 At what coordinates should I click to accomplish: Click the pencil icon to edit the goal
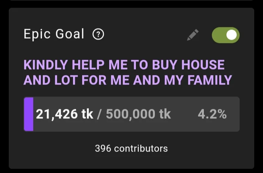coord(193,35)
